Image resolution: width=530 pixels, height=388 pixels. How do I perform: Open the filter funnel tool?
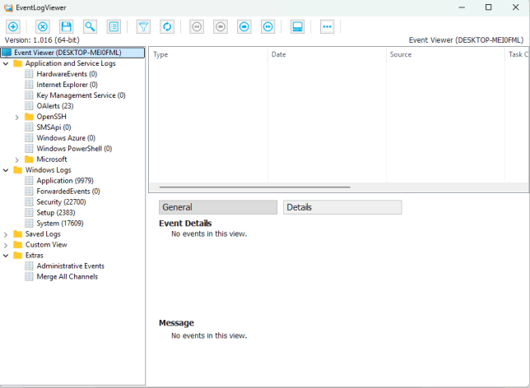click(143, 26)
